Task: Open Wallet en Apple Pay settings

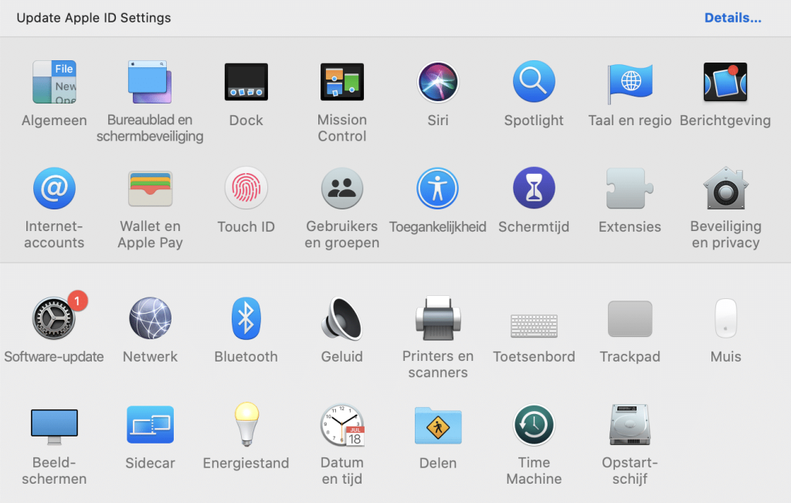Action: [150, 189]
